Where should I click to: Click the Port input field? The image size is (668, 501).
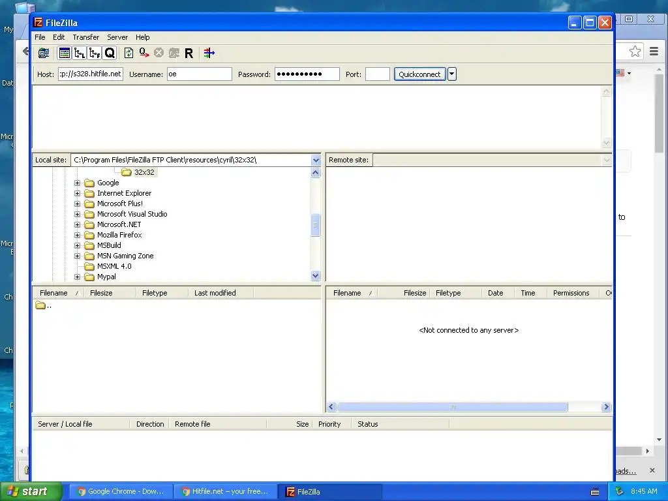click(x=378, y=74)
